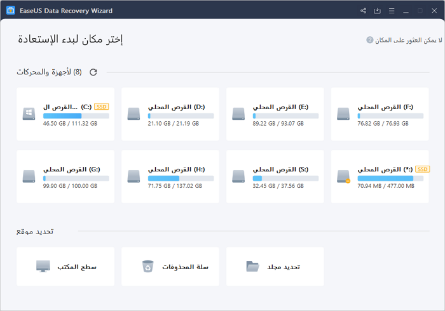Click the Desktop monitor icon
445x311 pixels.
[x=43, y=267]
